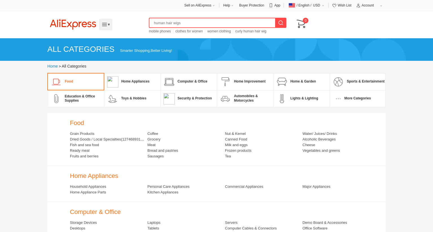Image resolution: width=433 pixels, height=232 pixels.
Task: Open the Home Appliances section heading
Action: click(x=94, y=176)
